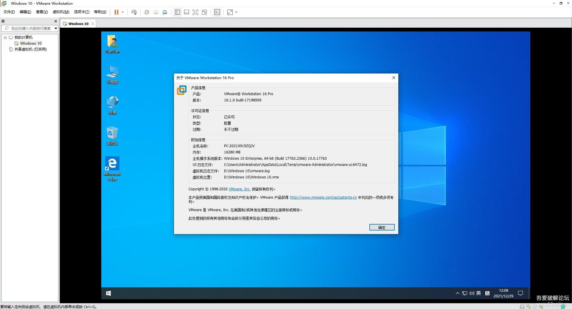Click the stretch guest display icon
This screenshot has width=572, height=309.
[x=230, y=12]
